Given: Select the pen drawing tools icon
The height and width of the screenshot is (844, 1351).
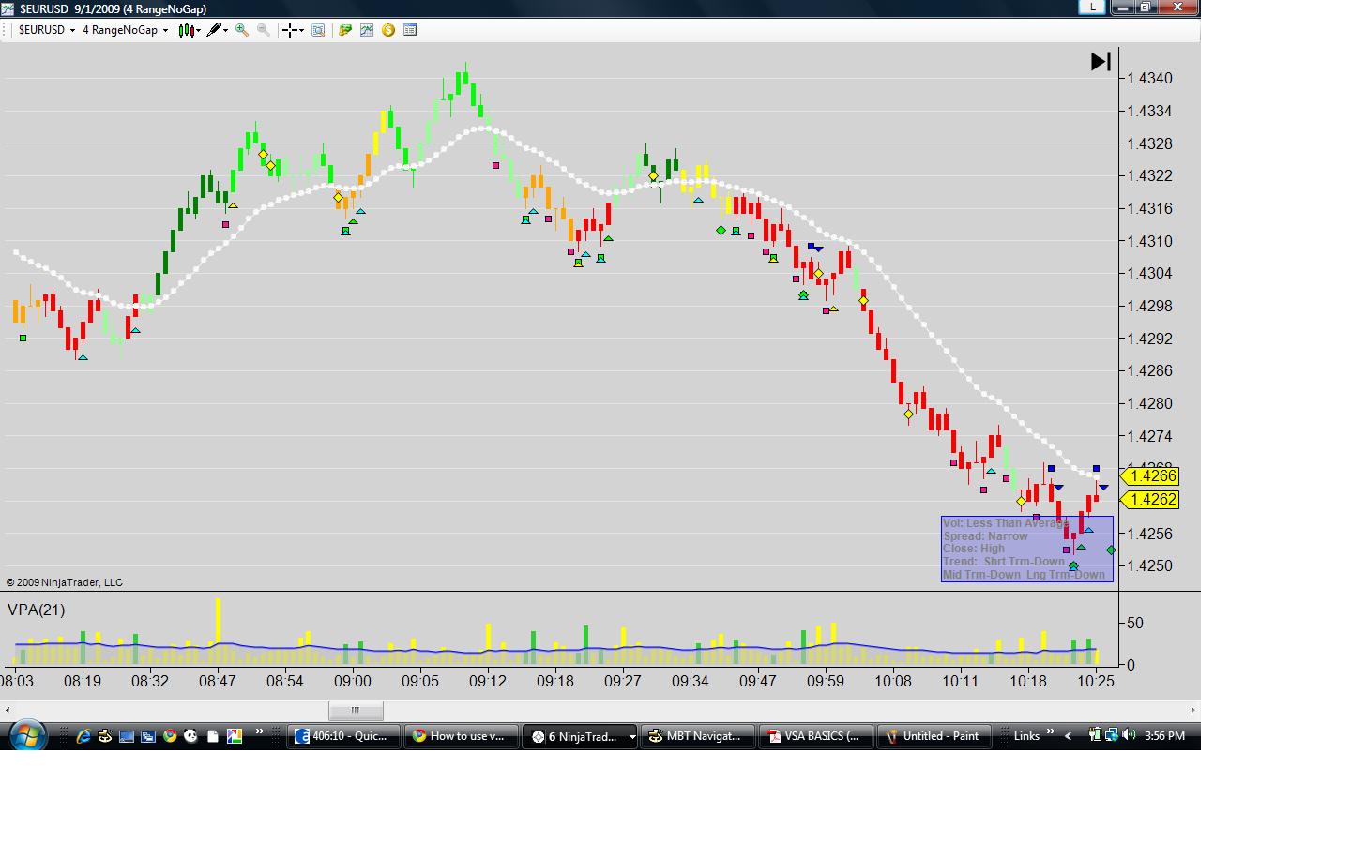Looking at the screenshot, I should [x=215, y=30].
